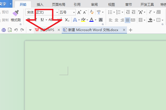Image resolution: width=166 pixels, height=110 pixels.
Task: Expand the borders dropdown arrow
Action: coord(162,20)
